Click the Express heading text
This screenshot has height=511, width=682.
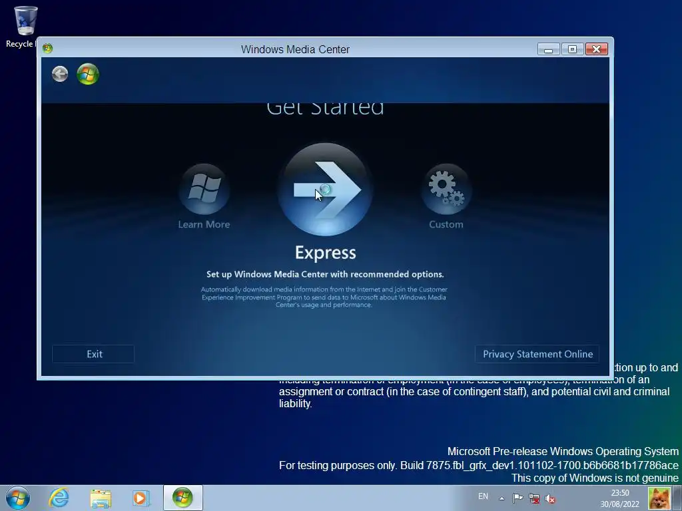[325, 252]
